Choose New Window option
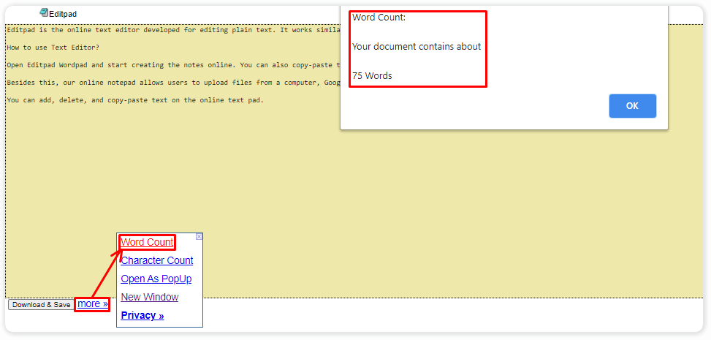This screenshot has width=711, height=340. (150, 297)
